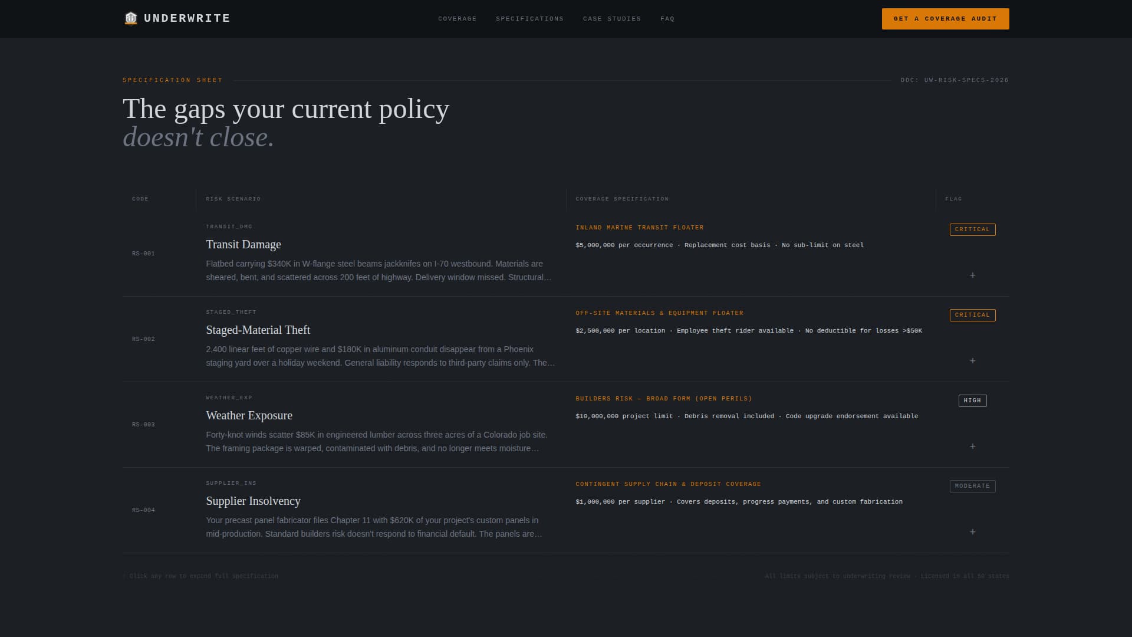Click the TRANSIT_DMG tag
This screenshot has height=637, width=1132.
pyautogui.click(x=229, y=227)
